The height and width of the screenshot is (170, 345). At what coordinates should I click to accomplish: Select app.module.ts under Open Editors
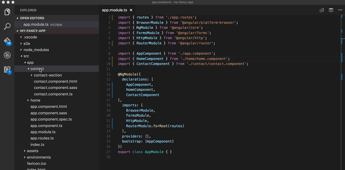click(x=57, y=25)
